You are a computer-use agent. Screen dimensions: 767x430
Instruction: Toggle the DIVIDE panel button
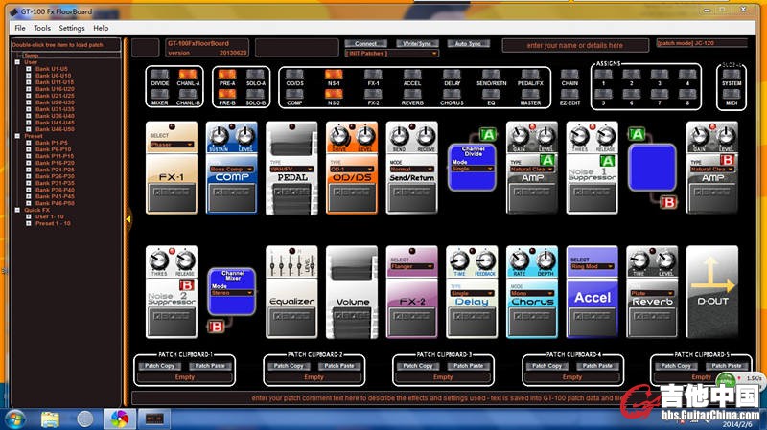point(160,75)
